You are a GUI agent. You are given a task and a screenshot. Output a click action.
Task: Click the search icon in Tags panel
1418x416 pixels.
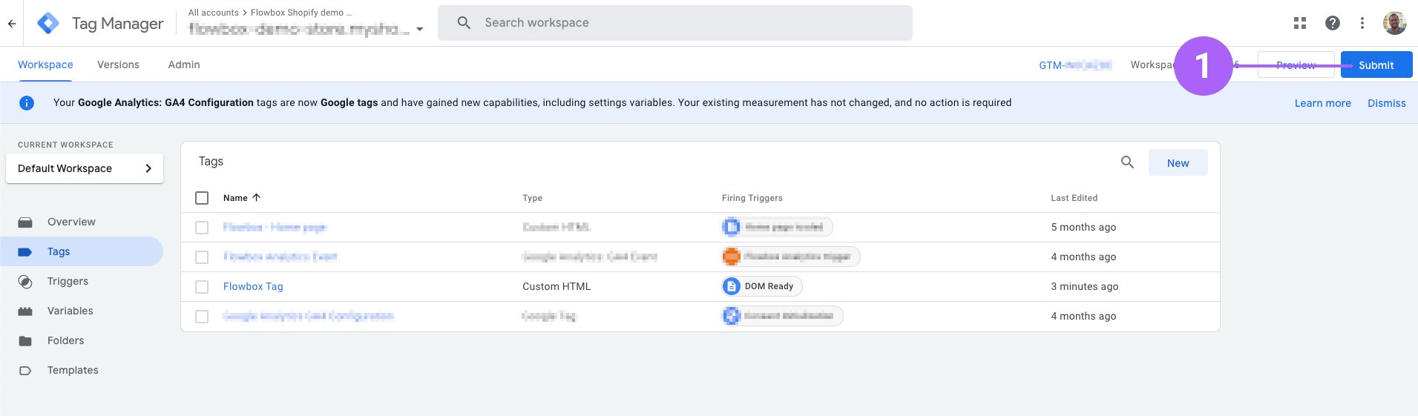point(1127,162)
